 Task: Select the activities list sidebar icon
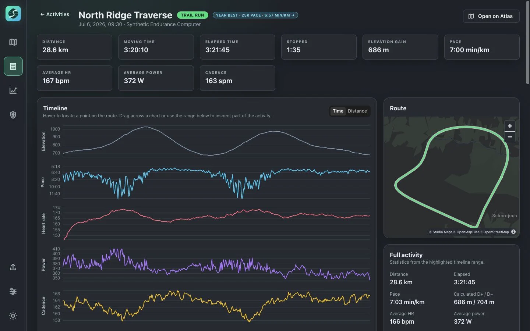pyautogui.click(x=13, y=66)
